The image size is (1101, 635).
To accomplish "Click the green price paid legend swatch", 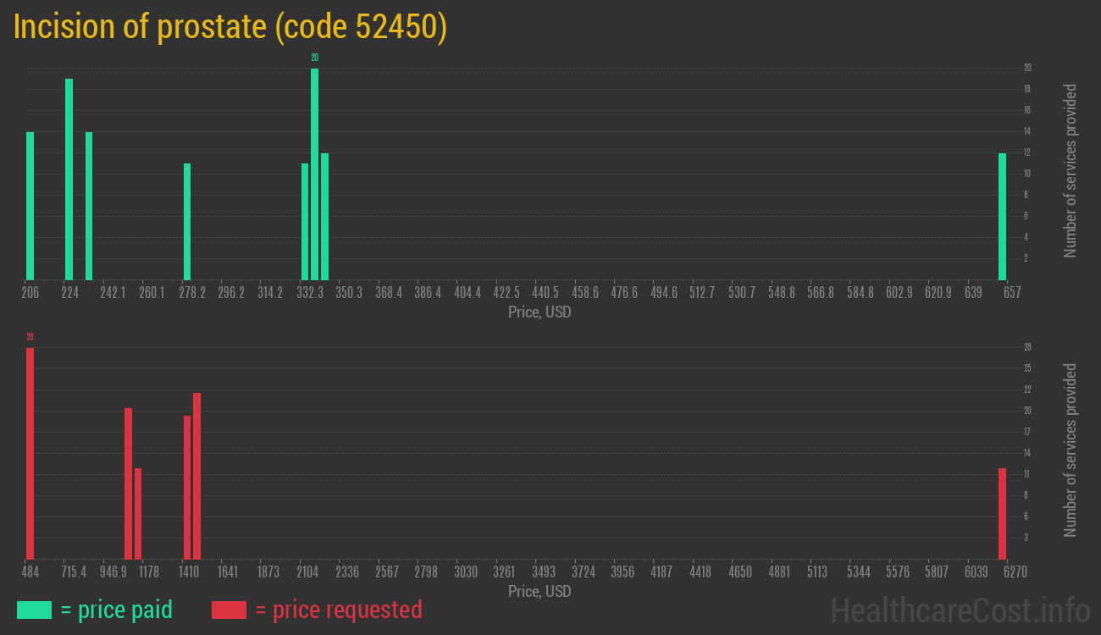I will tap(34, 610).
